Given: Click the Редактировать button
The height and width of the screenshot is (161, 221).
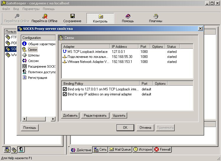Looking at the screenshot, I should pos(95,116).
